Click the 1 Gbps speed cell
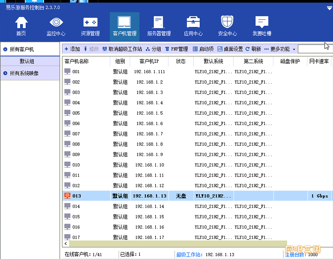The image size is (333, 259). pos(320,196)
